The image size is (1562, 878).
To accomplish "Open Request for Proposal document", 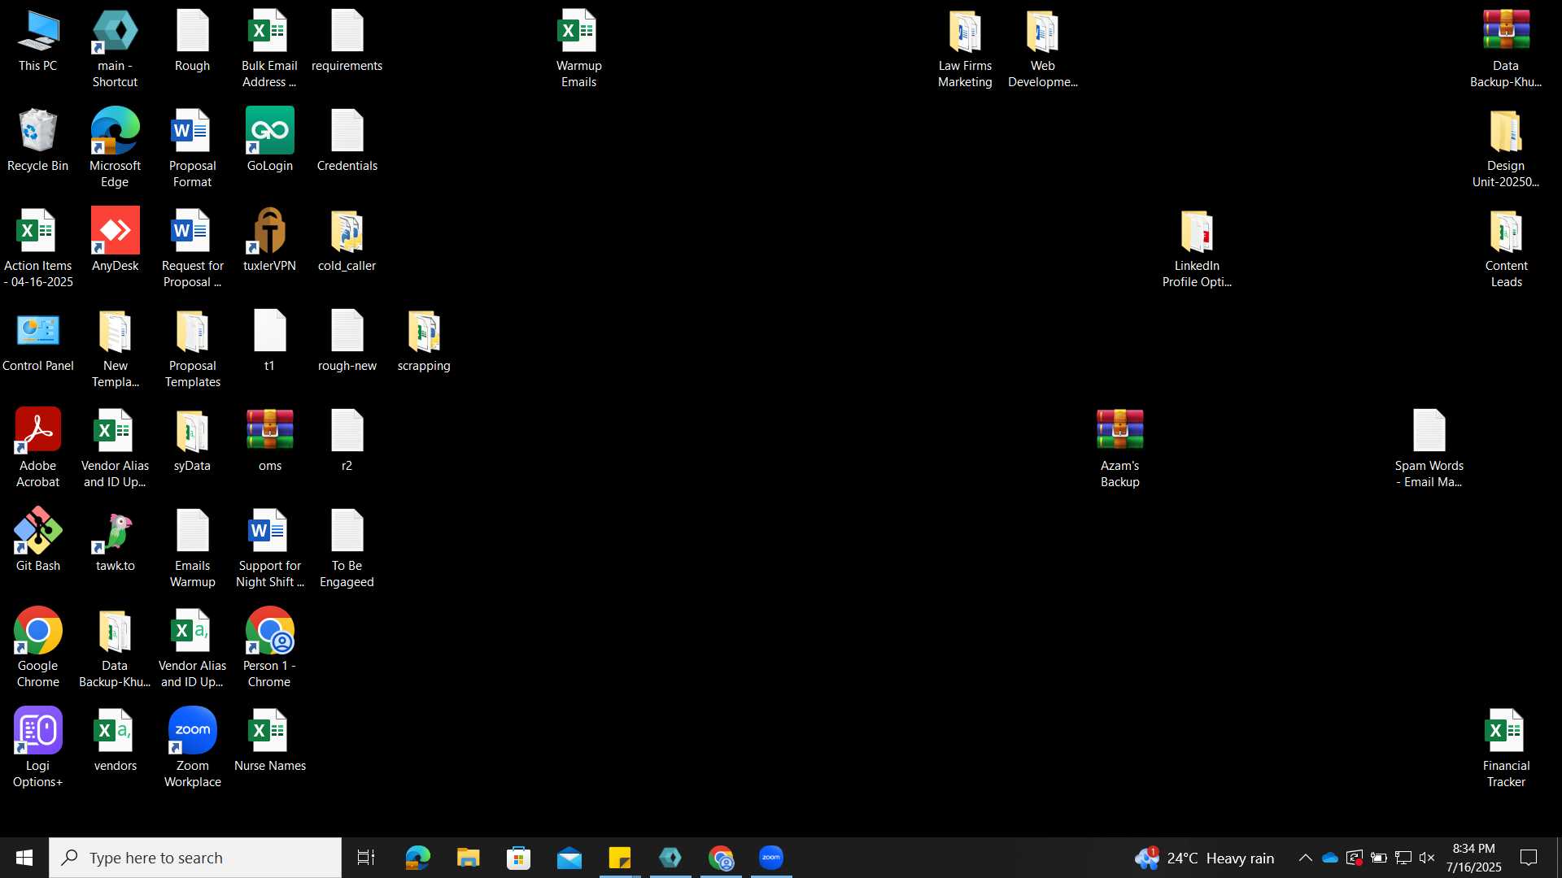I will pyautogui.click(x=192, y=249).
